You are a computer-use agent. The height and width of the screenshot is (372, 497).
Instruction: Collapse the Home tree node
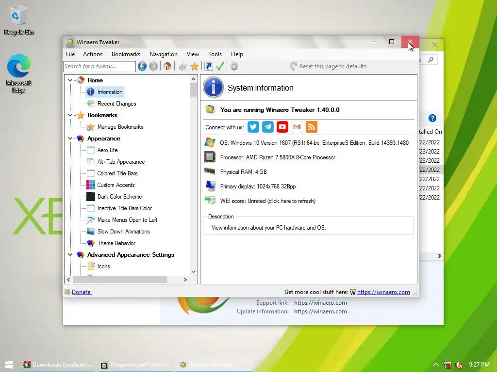pyautogui.click(x=70, y=80)
